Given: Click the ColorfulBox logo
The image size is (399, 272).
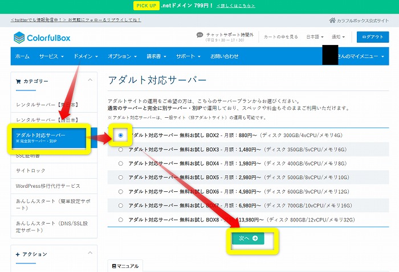Looking at the screenshot, I should (x=42, y=38).
